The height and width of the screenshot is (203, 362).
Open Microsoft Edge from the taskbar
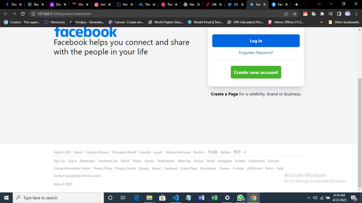click(x=136, y=198)
